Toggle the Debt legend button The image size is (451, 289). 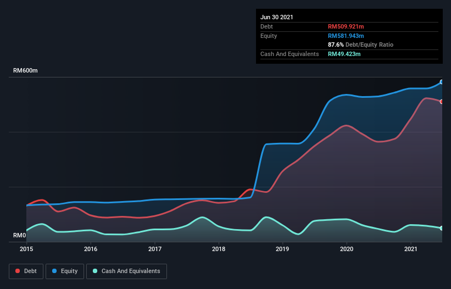pyautogui.click(x=26, y=271)
